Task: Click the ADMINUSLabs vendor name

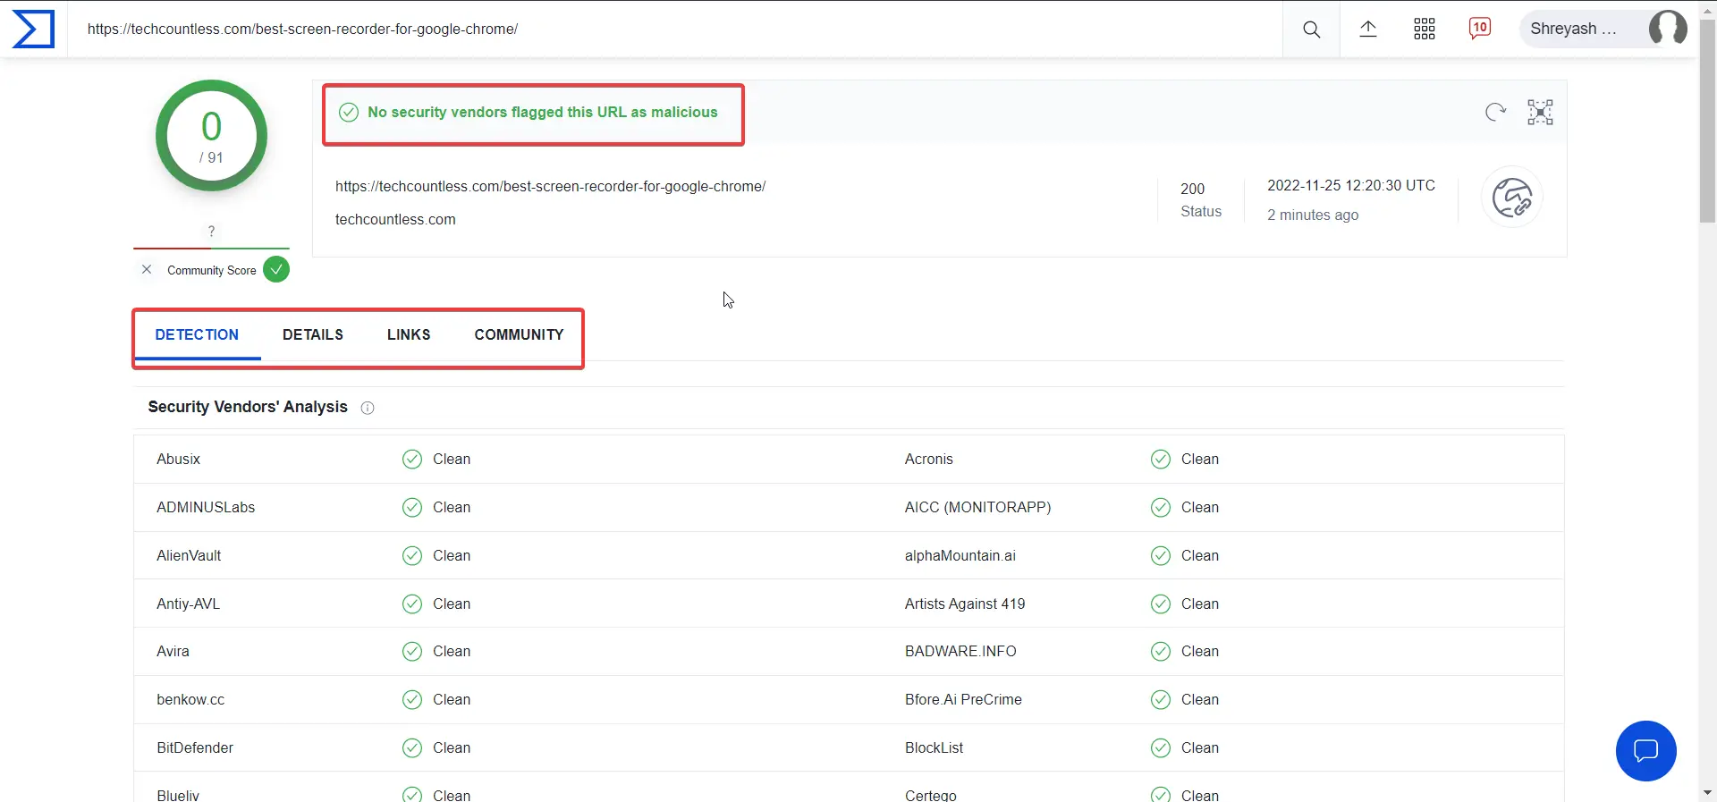Action: point(206,507)
